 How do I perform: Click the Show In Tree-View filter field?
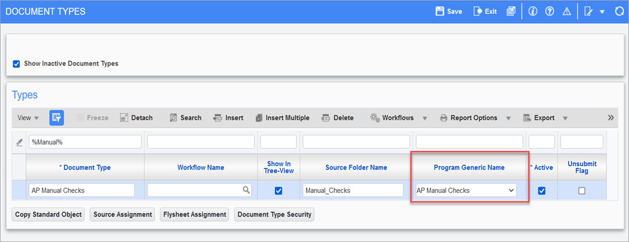point(278,142)
